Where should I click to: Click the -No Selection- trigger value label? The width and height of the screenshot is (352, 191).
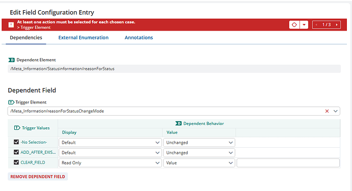(34, 142)
